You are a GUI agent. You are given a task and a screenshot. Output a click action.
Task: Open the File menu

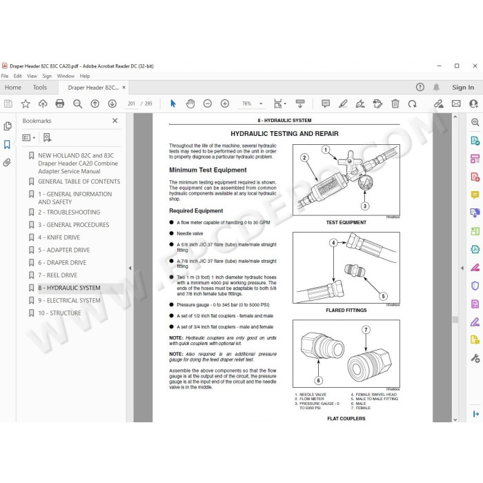(x=5, y=76)
